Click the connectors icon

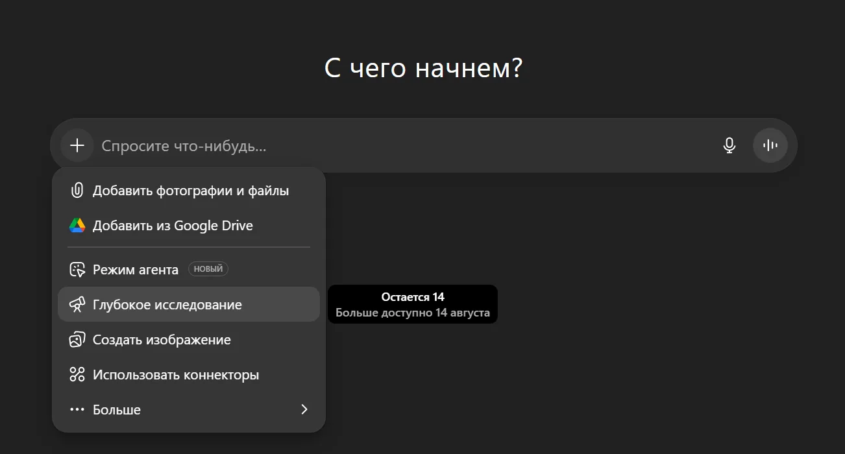[77, 374]
